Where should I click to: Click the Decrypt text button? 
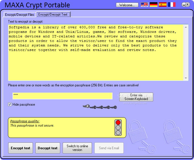(48, 148)
